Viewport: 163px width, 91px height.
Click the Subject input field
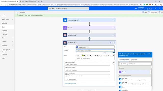95,51
